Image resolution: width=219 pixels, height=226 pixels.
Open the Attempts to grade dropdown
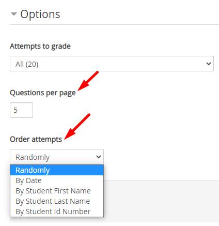pos(112,64)
